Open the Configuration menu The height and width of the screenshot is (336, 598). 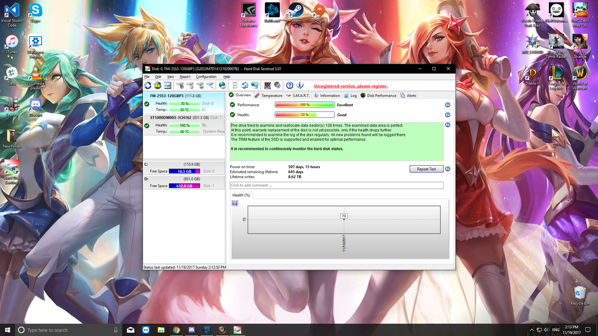(x=206, y=76)
